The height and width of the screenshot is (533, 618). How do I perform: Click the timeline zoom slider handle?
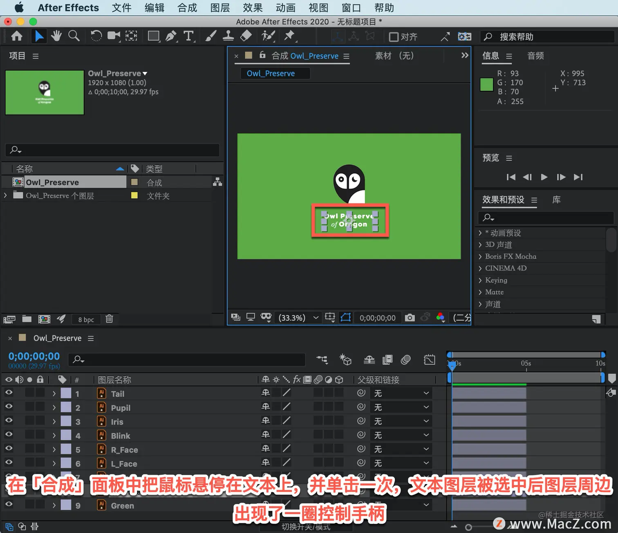[468, 527]
